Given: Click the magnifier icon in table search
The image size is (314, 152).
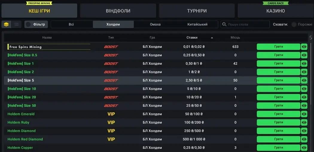Looking at the screenshot, I should [224, 24].
